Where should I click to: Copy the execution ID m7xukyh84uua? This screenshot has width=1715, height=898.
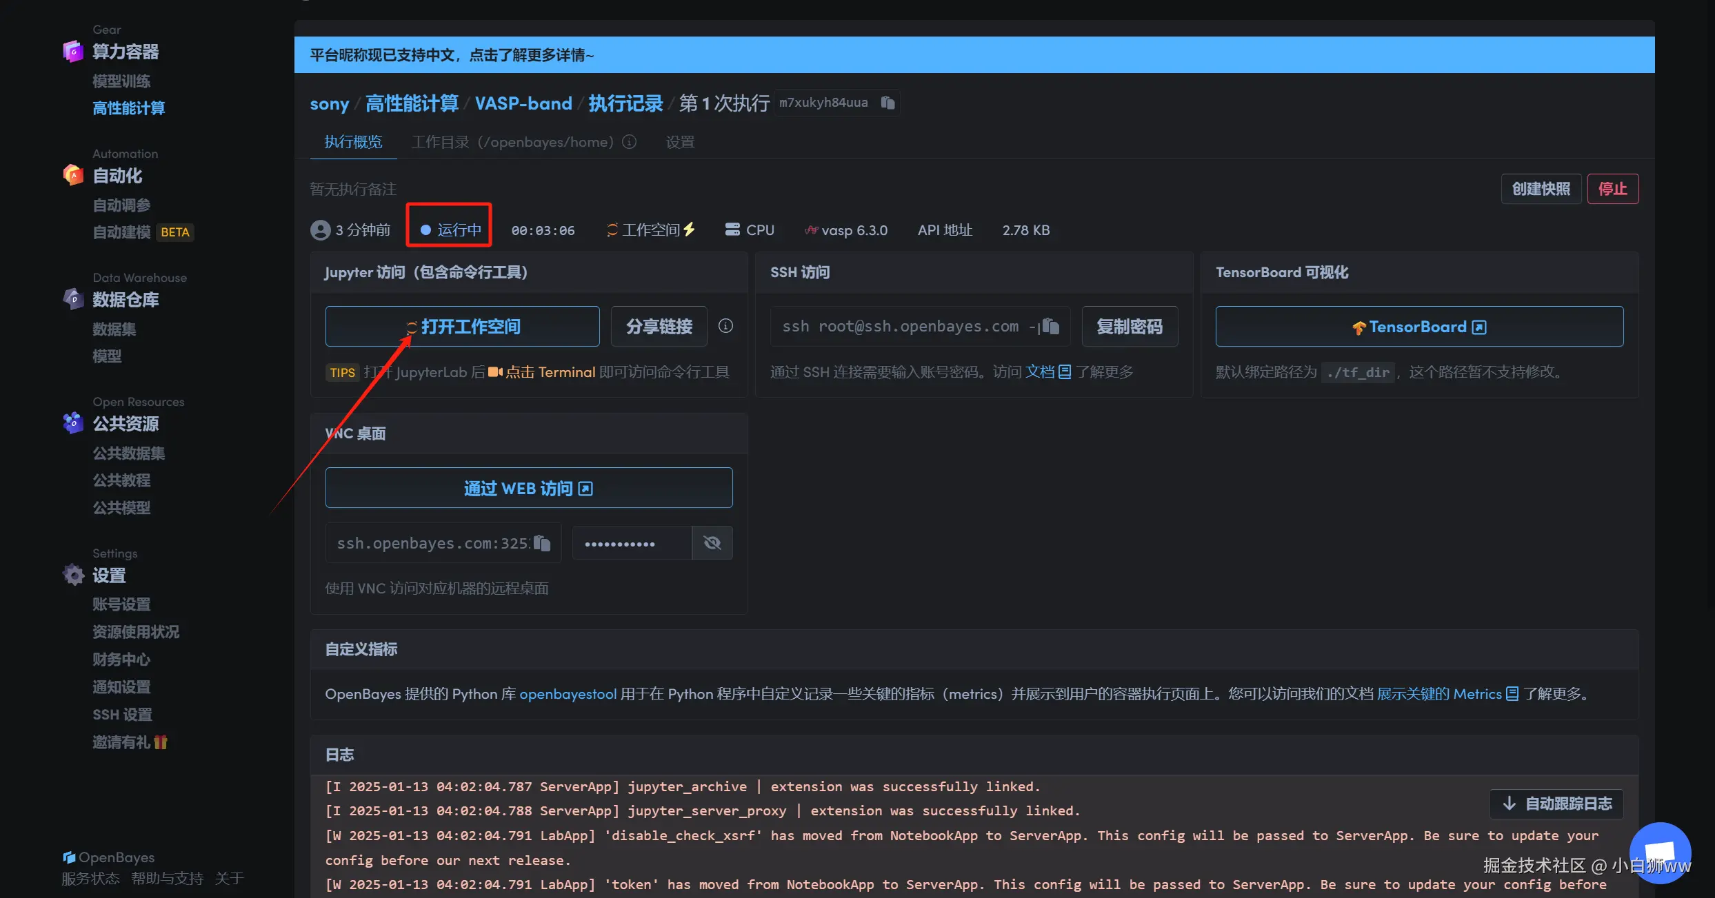887,103
